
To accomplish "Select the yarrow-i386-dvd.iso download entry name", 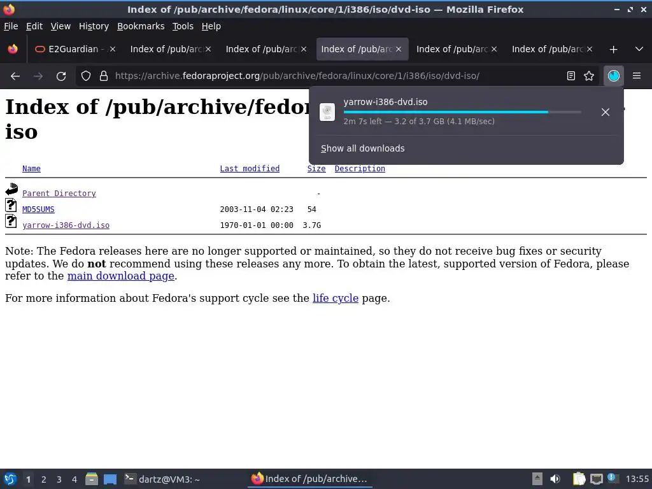I will pos(385,102).
